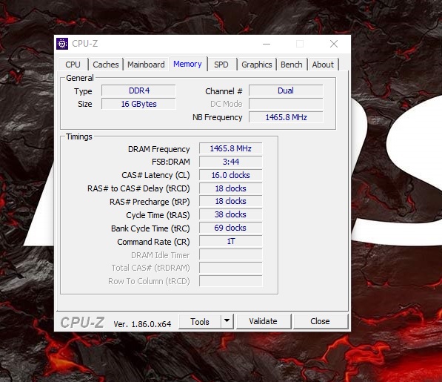442x382 pixels.
Task: Close CPU-Z using the title bar X
Action: pyautogui.click(x=334, y=44)
